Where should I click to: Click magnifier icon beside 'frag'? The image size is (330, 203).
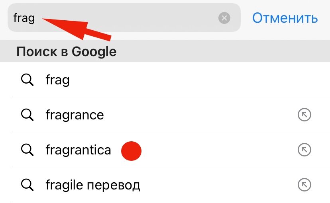pos(27,80)
